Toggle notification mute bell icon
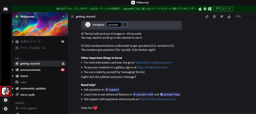The width and height of the screenshot is (256, 114). click(x=214, y=17)
